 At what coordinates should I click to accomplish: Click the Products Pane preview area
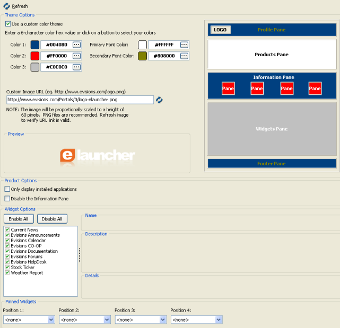click(272, 55)
